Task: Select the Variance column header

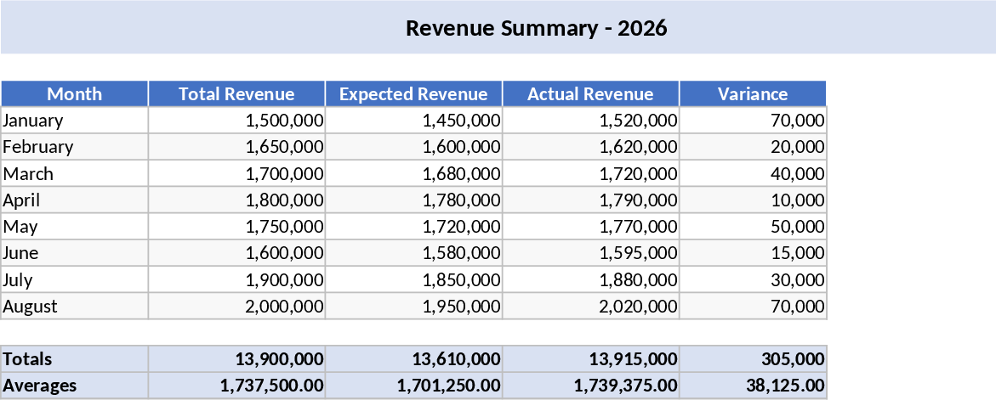Action: point(752,94)
